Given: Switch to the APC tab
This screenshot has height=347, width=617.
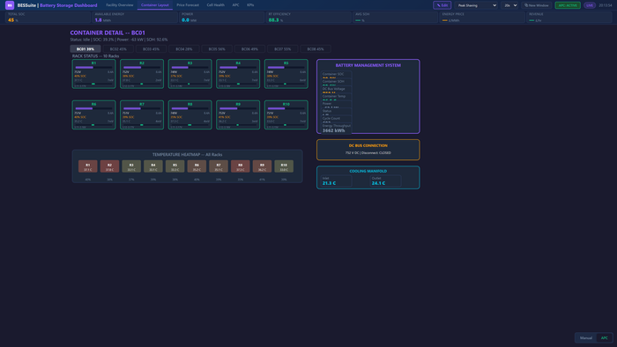Looking at the screenshot, I should click(235, 5).
